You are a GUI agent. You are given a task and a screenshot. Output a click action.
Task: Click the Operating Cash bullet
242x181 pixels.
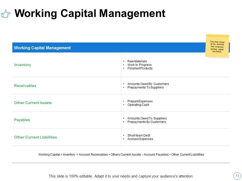point(138,105)
